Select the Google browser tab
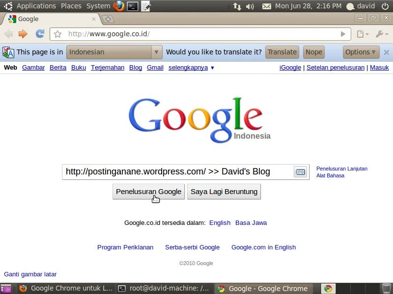 point(52,19)
